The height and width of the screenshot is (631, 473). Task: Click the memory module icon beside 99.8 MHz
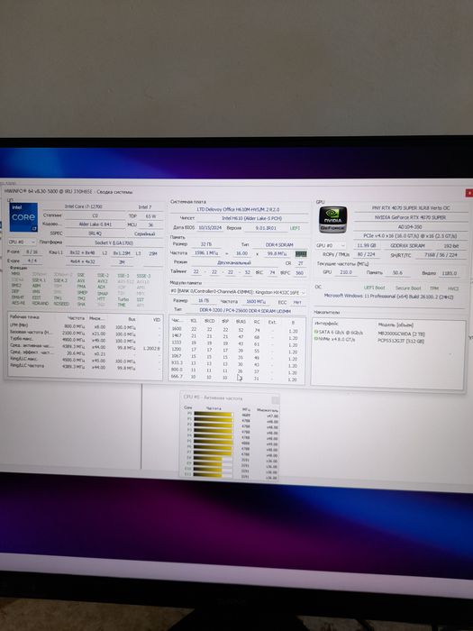pyautogui.click(x=301, y=254)
